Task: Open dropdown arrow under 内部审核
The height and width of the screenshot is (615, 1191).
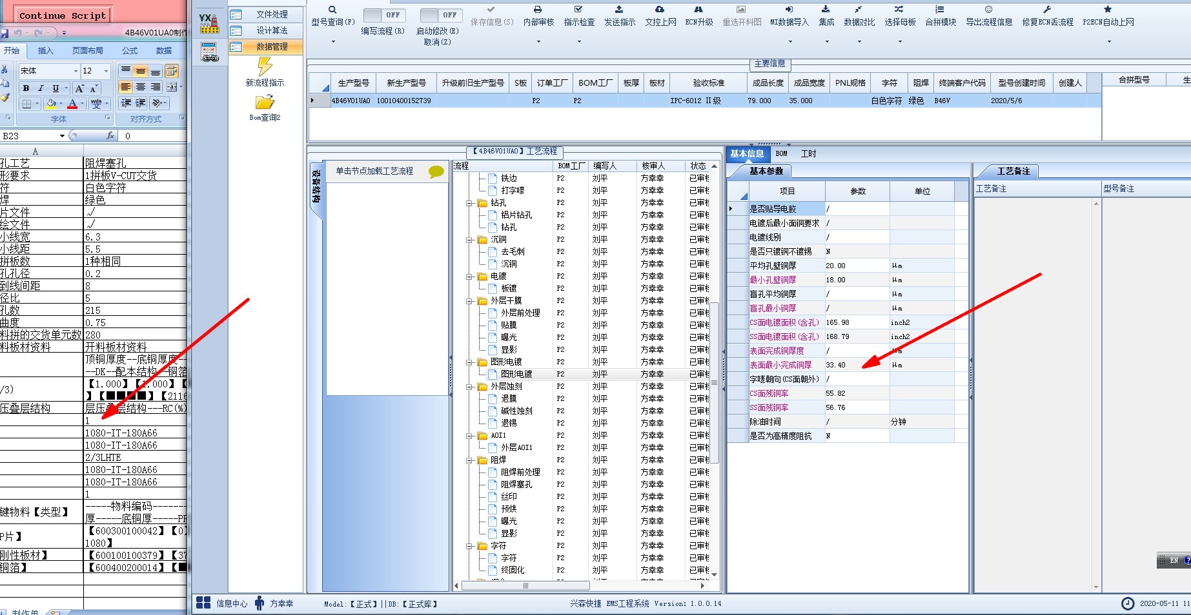Action: [538, 42]
